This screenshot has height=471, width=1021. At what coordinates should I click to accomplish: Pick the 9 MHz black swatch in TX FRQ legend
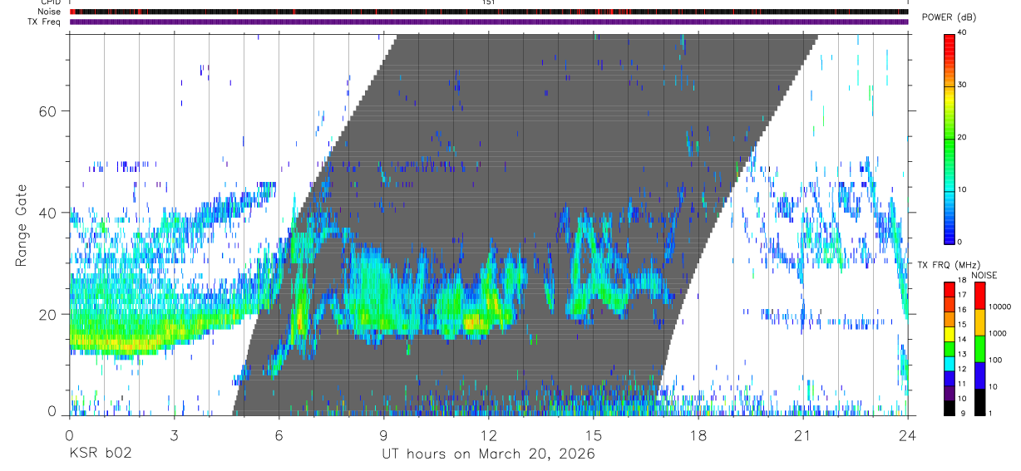(x=949, y=409)
